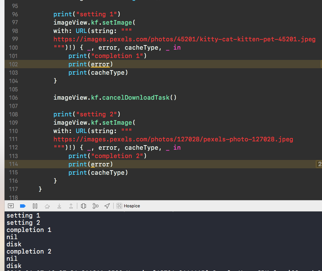Click print(error) on line 114

tap(91, 164)
